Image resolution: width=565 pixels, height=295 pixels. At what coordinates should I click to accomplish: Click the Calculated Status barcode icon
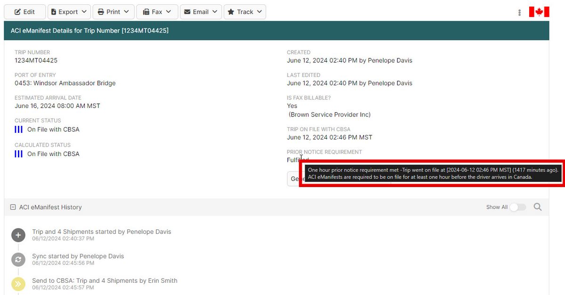pos(18,154)
